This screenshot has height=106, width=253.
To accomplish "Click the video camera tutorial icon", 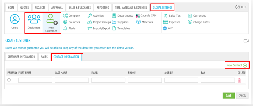I will pos(246,41).
